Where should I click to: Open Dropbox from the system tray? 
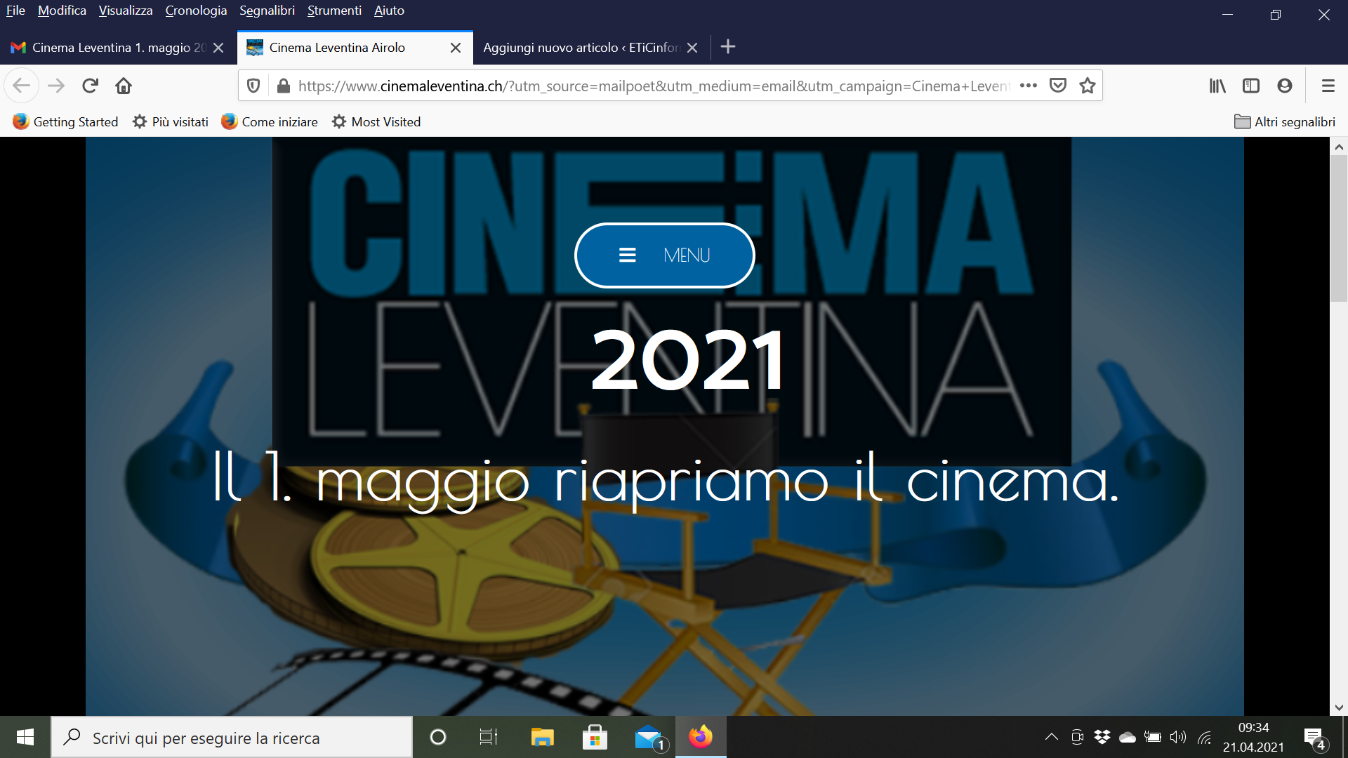tap(1102, 737)
